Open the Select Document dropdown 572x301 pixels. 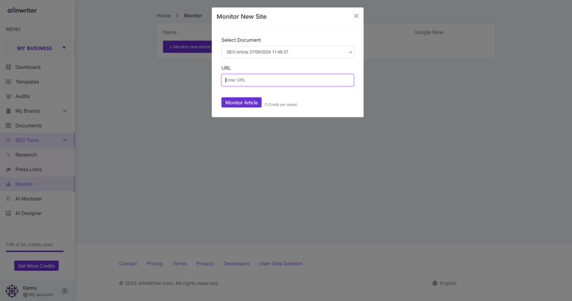click(x=288, y=52)
